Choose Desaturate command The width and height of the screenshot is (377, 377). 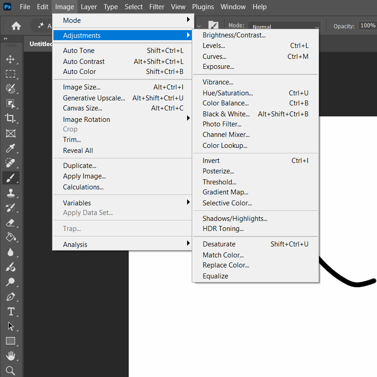255,244
